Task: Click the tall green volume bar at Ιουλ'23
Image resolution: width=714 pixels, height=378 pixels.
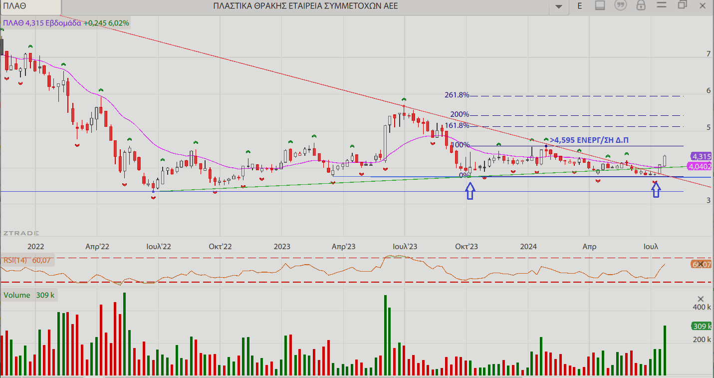Action: (x=386, y=335)
